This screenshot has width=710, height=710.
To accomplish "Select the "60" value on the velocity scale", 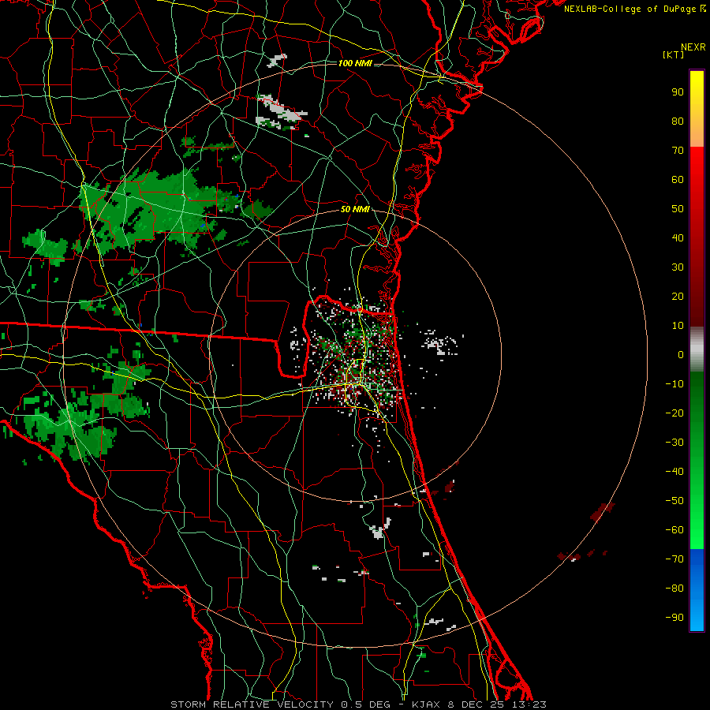I will 678,179.
